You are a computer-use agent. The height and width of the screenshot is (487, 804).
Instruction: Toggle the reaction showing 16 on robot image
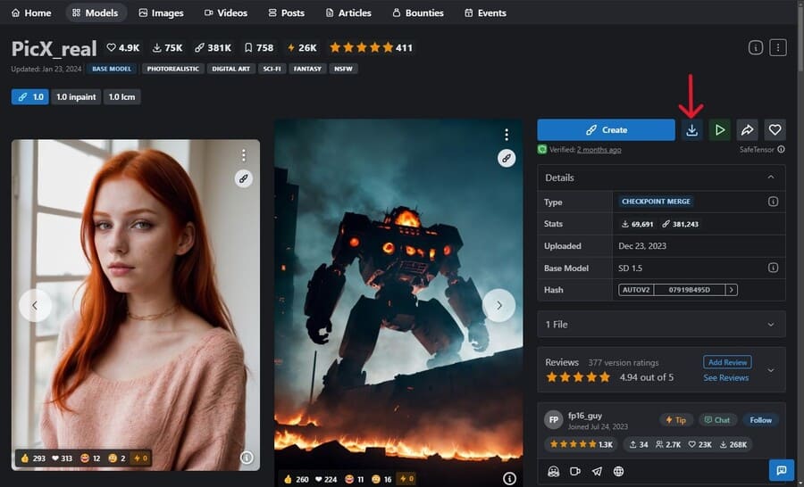click(x=381, y=479)
